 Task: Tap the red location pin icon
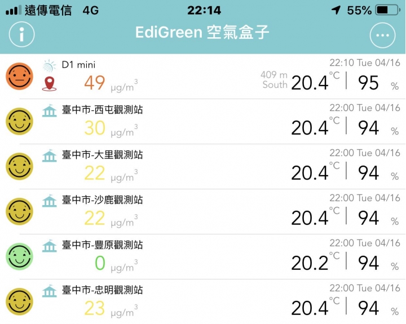(49, 84)
